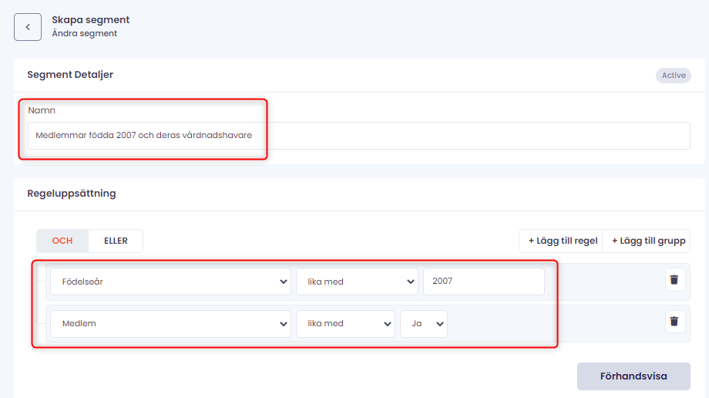Viewport: 709px width, 398px height.
Task: Expand 'lika med' operator for Medlem rule
Action: pyautogui.click(x=345, y=323)
